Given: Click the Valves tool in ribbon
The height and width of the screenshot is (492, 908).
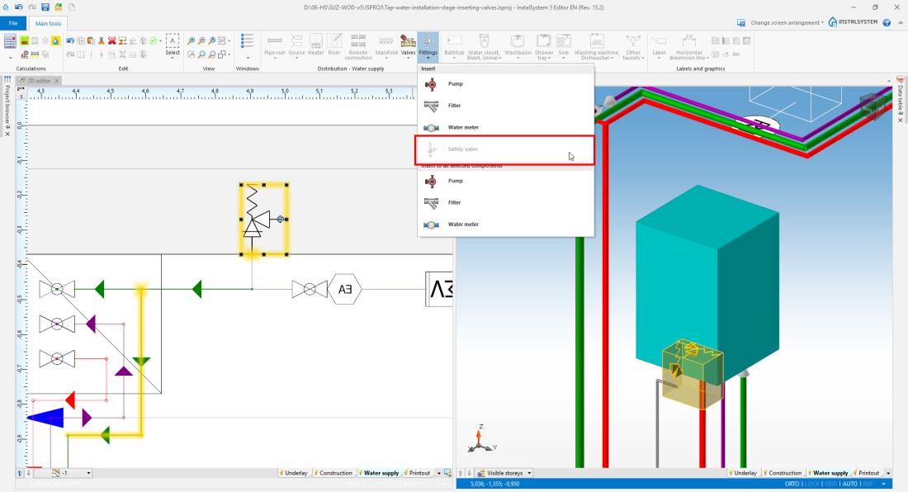Looking at the screenshot, I should [408, 45].
